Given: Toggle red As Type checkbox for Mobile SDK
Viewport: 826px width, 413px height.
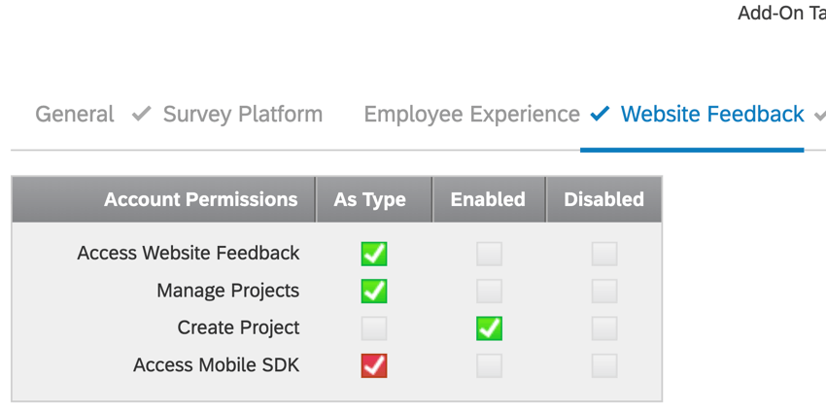Looking at the screenshot, I should tap(374, 365).
